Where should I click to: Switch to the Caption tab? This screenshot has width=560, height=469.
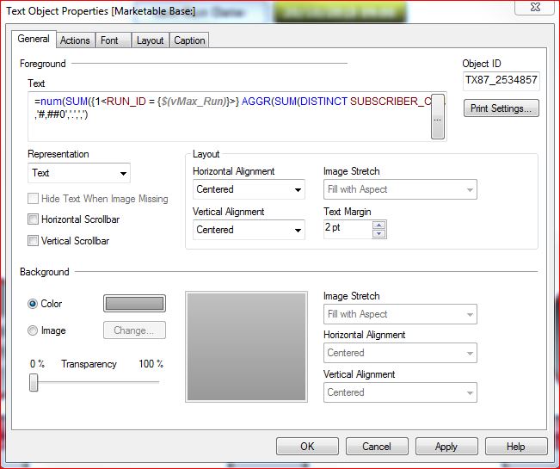(x=189, y=40)
